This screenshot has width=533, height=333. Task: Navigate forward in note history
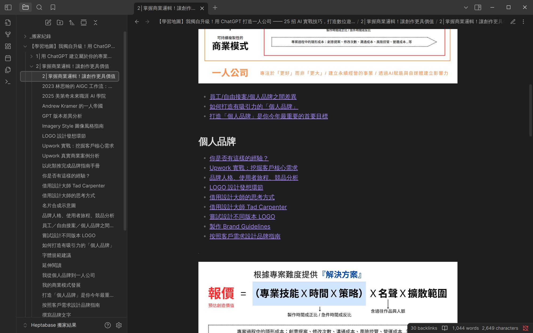click(147, 22)
